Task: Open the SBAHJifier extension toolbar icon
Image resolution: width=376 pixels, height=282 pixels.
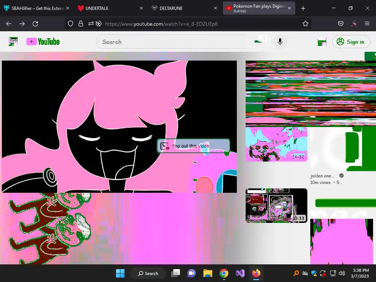Action: 354,23
